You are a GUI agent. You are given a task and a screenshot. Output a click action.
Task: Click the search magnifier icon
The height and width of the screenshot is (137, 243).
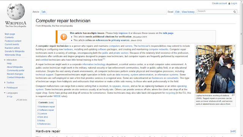(x=235, y=12)
